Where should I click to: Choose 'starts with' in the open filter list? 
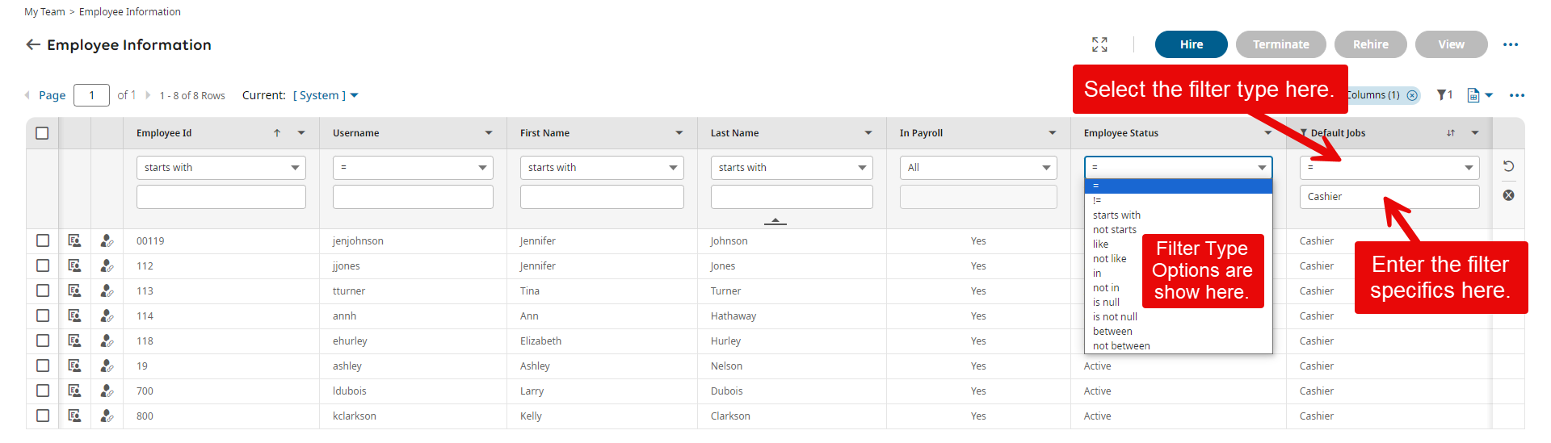[1116, 215]
